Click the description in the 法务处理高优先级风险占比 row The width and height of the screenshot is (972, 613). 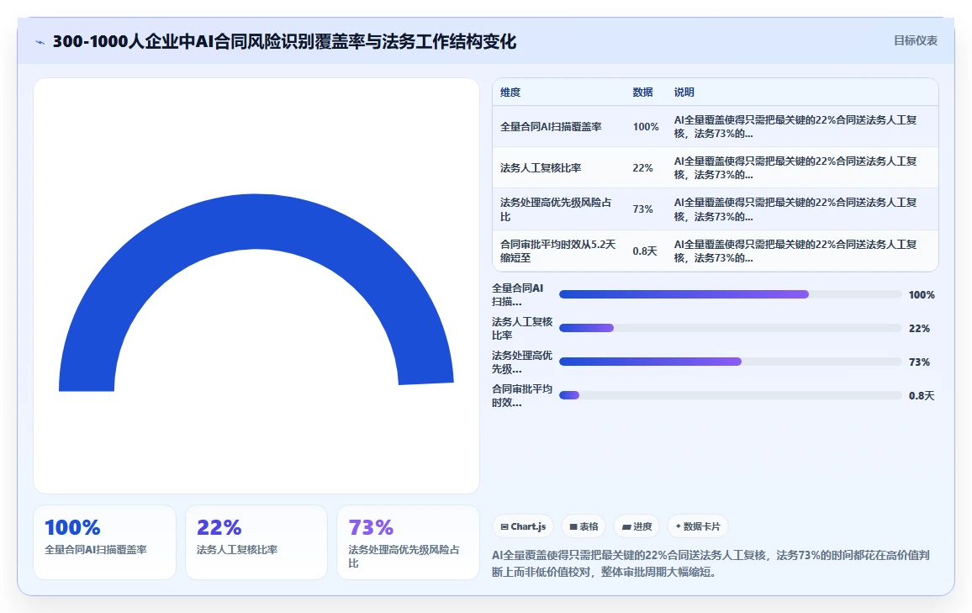pyautogui.click(x=795, y=209)
